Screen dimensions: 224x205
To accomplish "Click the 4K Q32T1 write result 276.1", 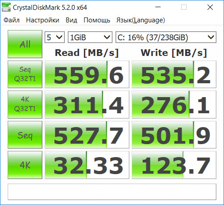I will pyautogui.click(x=174, y=104).
